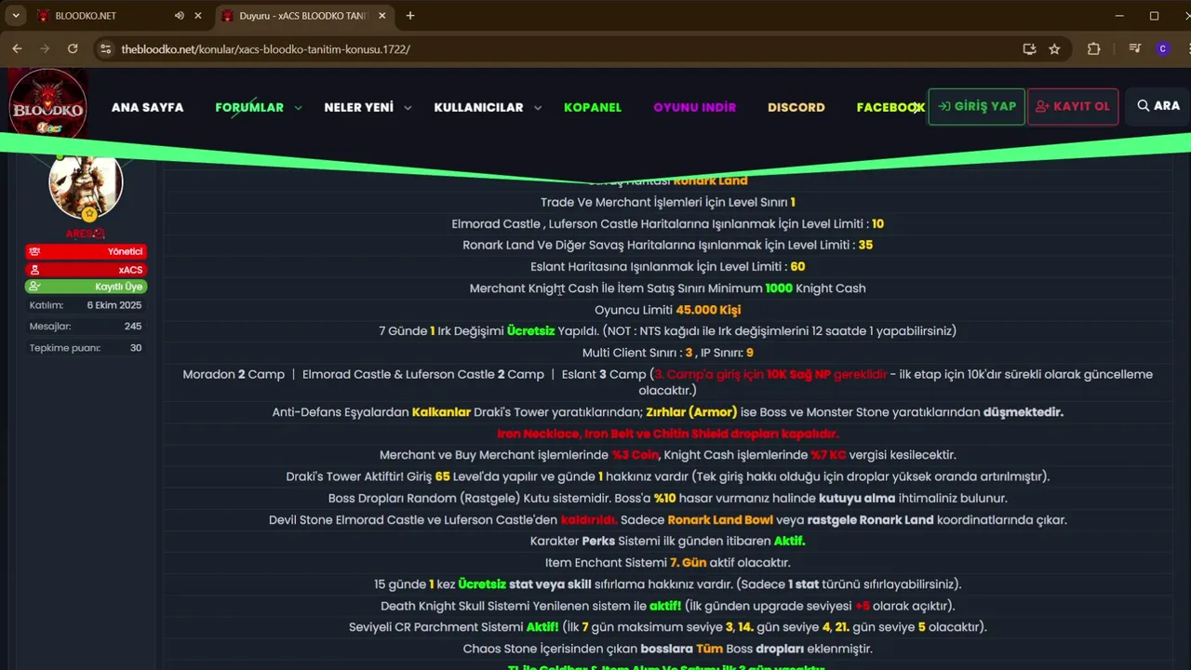The width and height of the screenshot is (1191, 670).
Task: Select the Chaos Stone bosslara line
Action: 668,649
